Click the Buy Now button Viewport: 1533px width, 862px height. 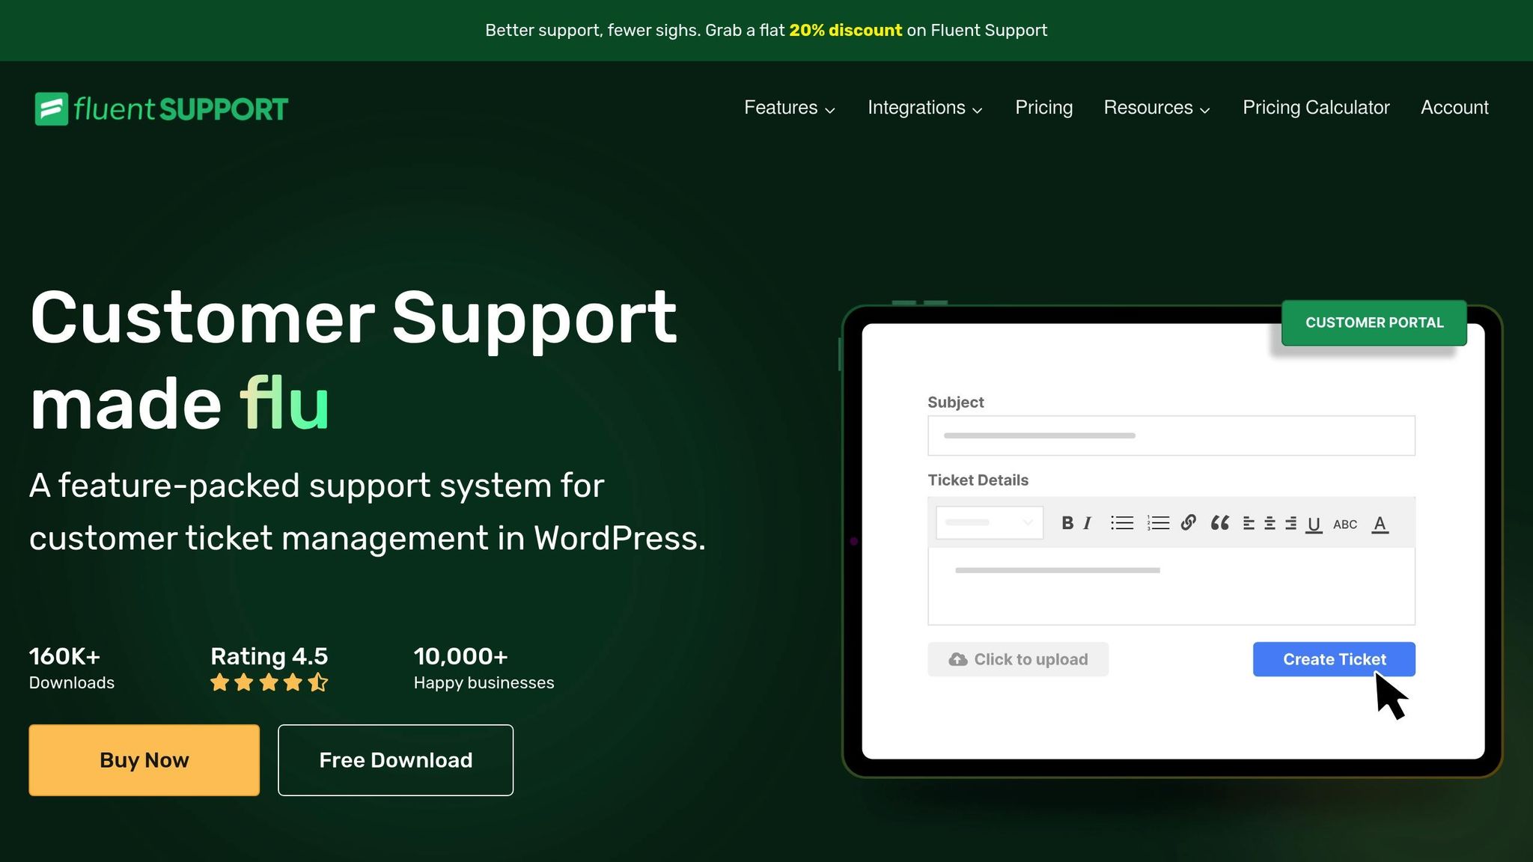[x=144, y=759]
